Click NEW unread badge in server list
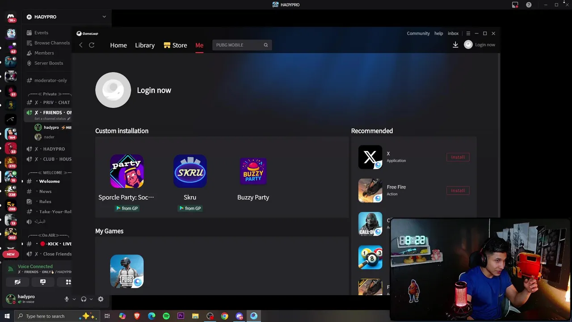The width and height of the screenshot is (572, 322). (x=11, y=254)
